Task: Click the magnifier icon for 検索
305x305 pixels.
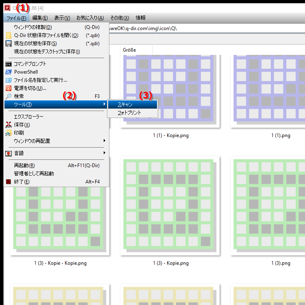Action: click(x=9, y=96)
